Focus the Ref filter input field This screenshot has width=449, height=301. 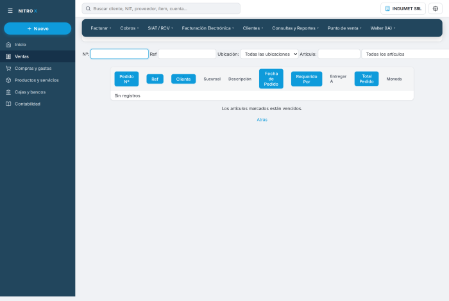[187, 54]
